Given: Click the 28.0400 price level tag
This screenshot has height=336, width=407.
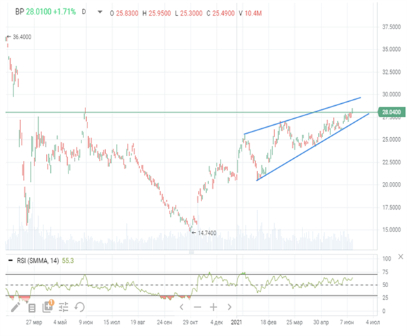Looking at the screenshot, I should (391, 112).
